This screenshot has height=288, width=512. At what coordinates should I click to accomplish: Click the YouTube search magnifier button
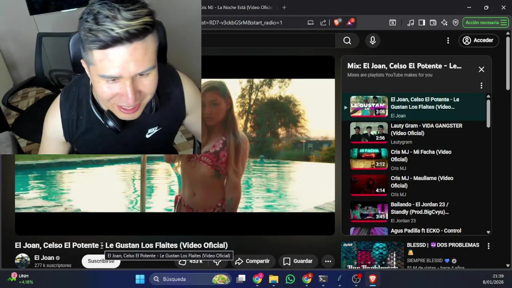(347, 40)
